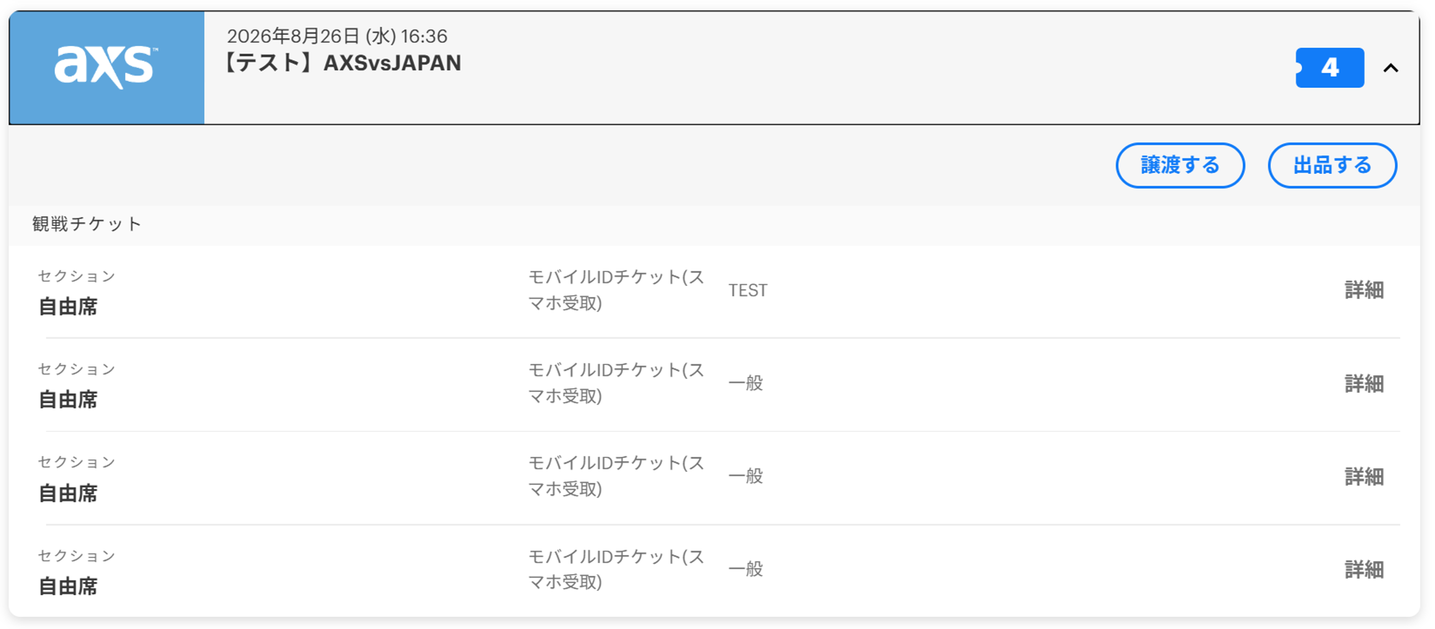The width and height of the screenshot is (1435, 629).
Task: Click the 出品する listing button
Action: pyautogui.click(x=1332, y=165)
